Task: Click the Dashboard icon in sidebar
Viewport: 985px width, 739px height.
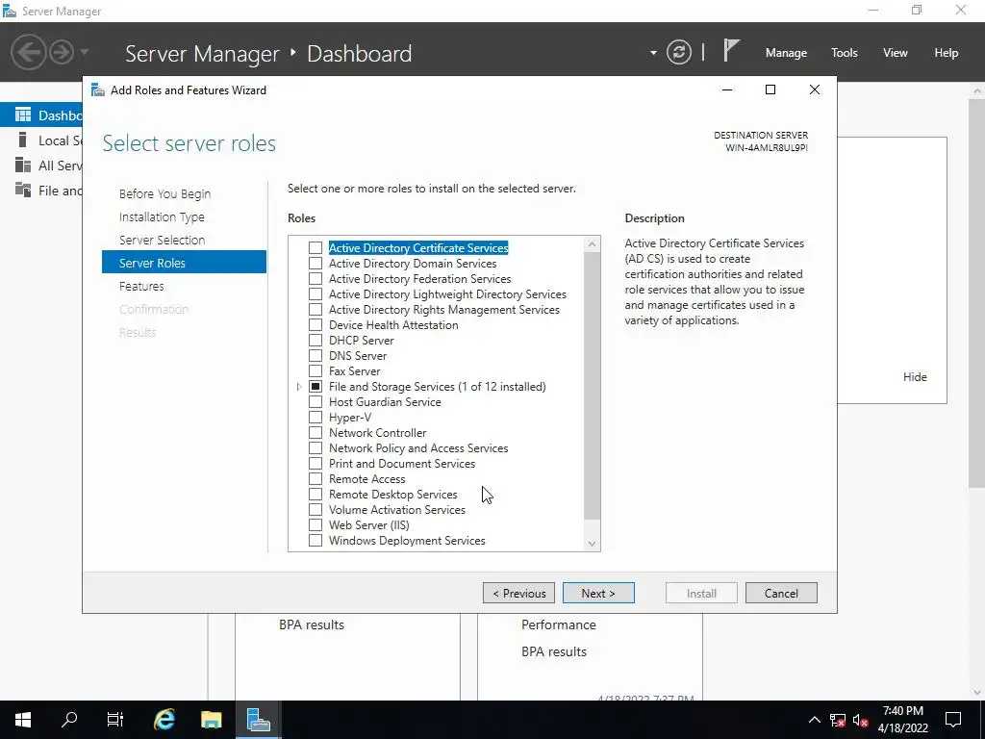Action: (x=23, y=115)
